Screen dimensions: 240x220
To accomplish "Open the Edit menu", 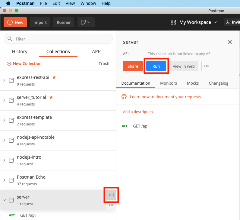I will tap(56, 3).
